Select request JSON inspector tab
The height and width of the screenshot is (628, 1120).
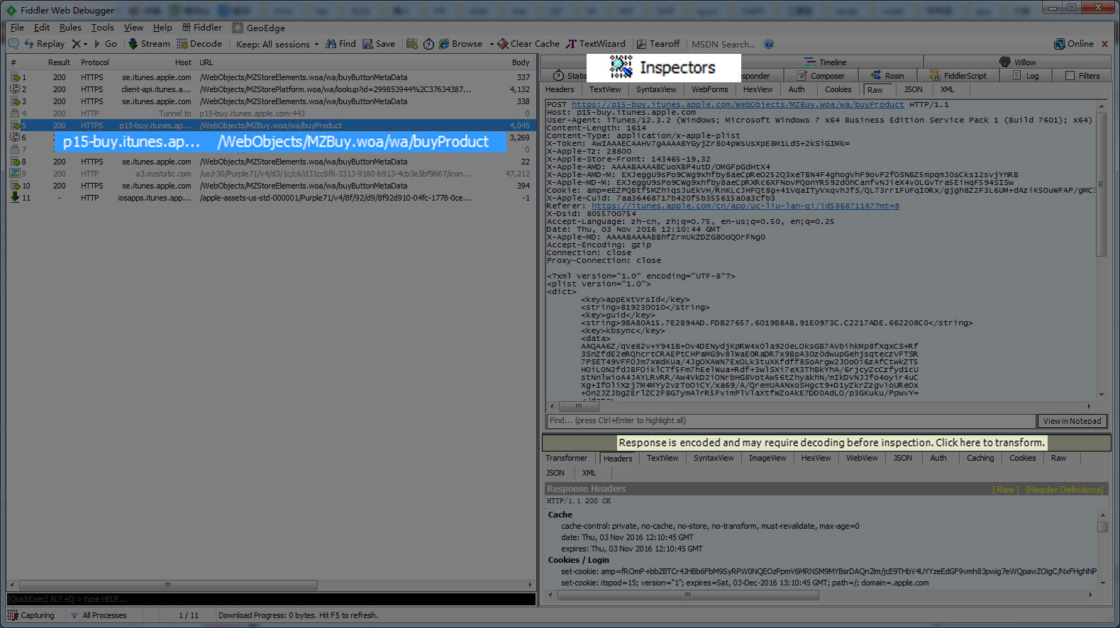(x=913, y=89)
